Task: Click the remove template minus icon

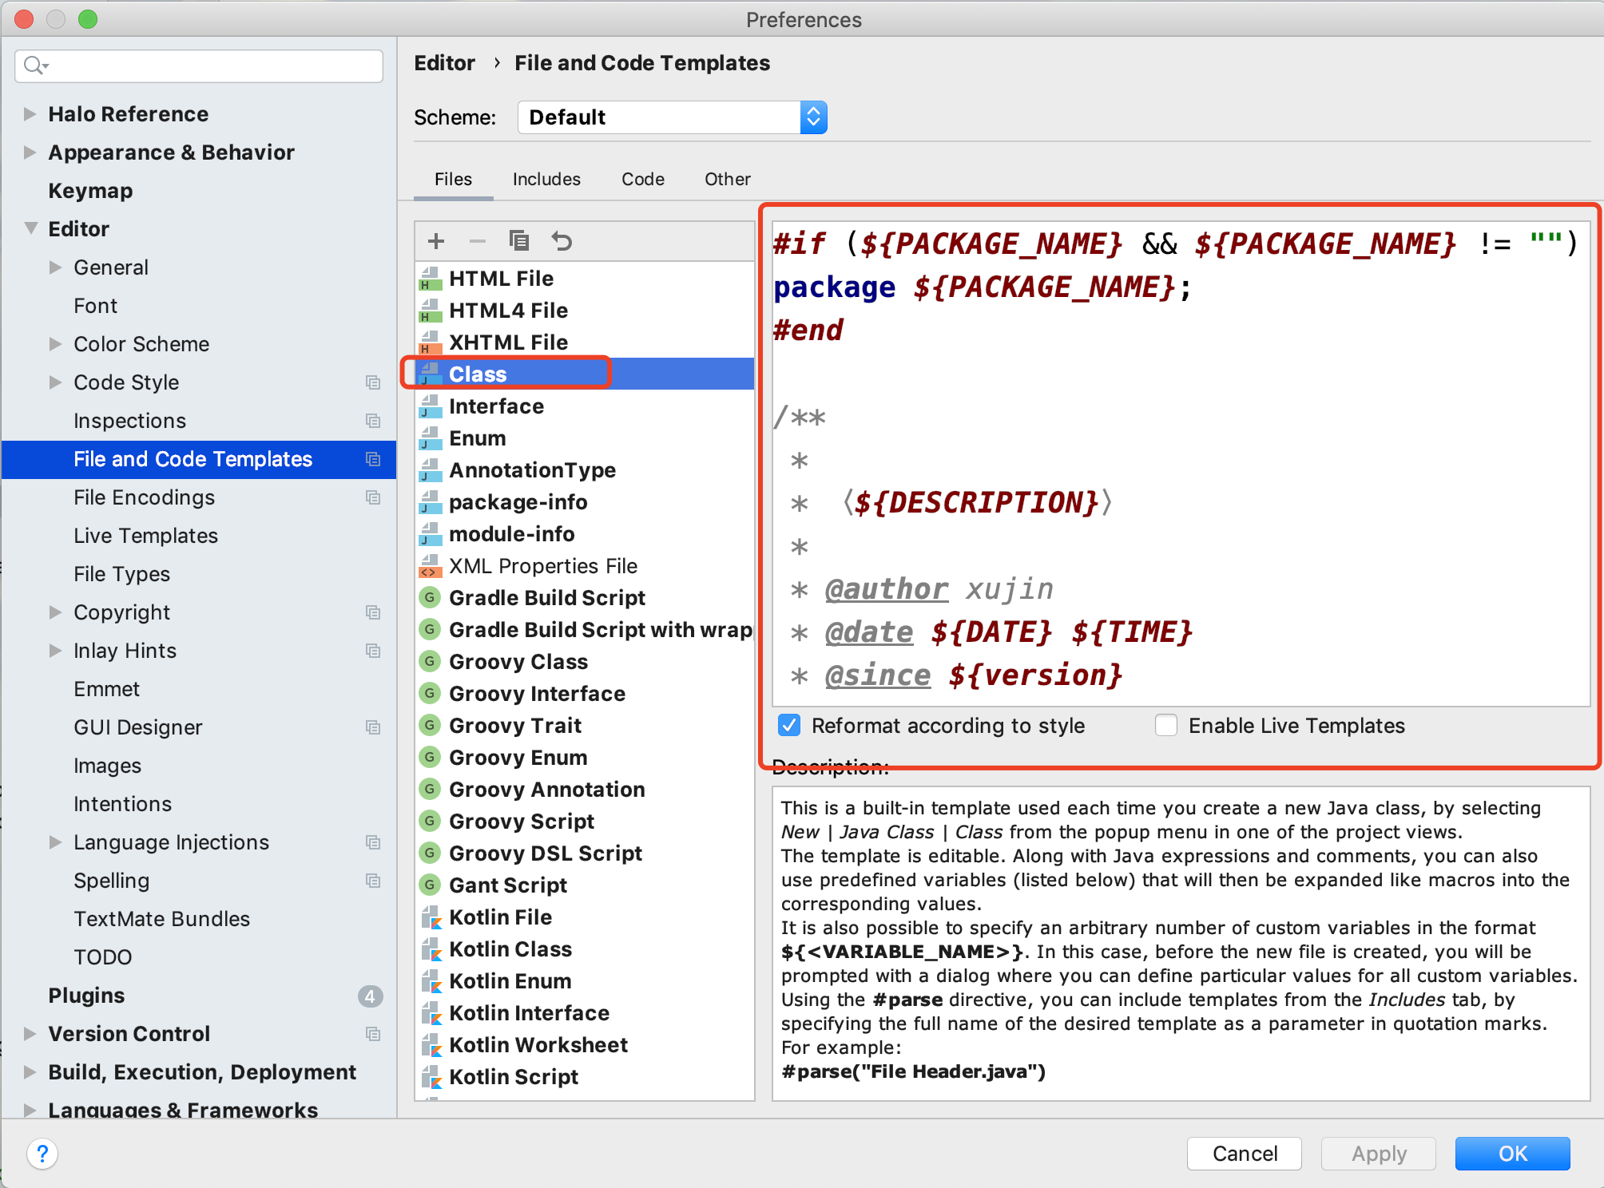Action: coord(478,241)
